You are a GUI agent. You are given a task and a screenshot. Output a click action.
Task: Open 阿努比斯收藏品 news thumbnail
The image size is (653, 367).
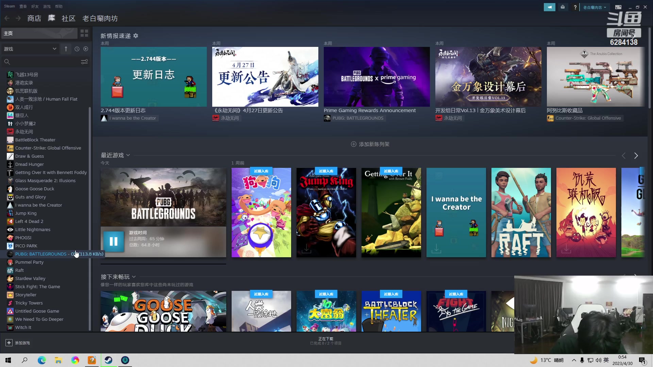click(x=596, y=77)
